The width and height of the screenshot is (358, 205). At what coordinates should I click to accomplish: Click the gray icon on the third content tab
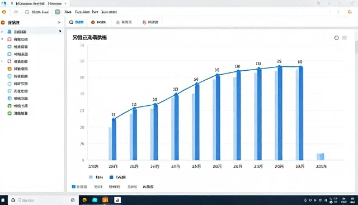click(x=118, y=22)
